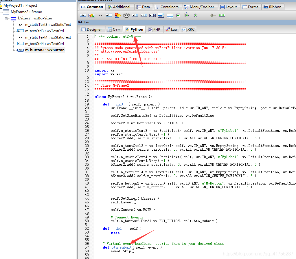The height and width of the screenshot is (259, 296).
Task: Open the Common palette tab
Action: (92, 7)
